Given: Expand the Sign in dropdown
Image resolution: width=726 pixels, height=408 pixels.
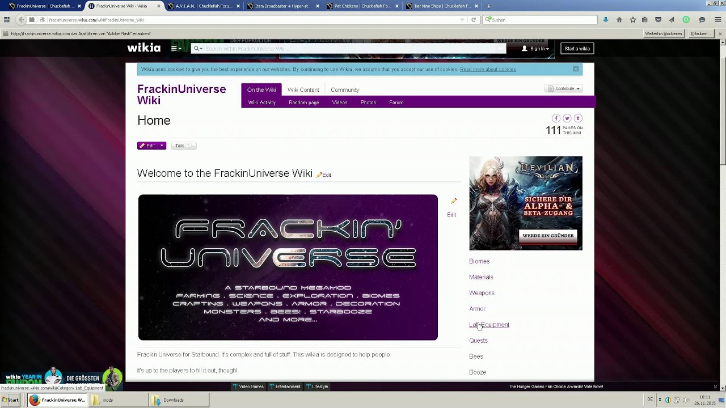Looking at the screenshot, I should tap(535, 49).
